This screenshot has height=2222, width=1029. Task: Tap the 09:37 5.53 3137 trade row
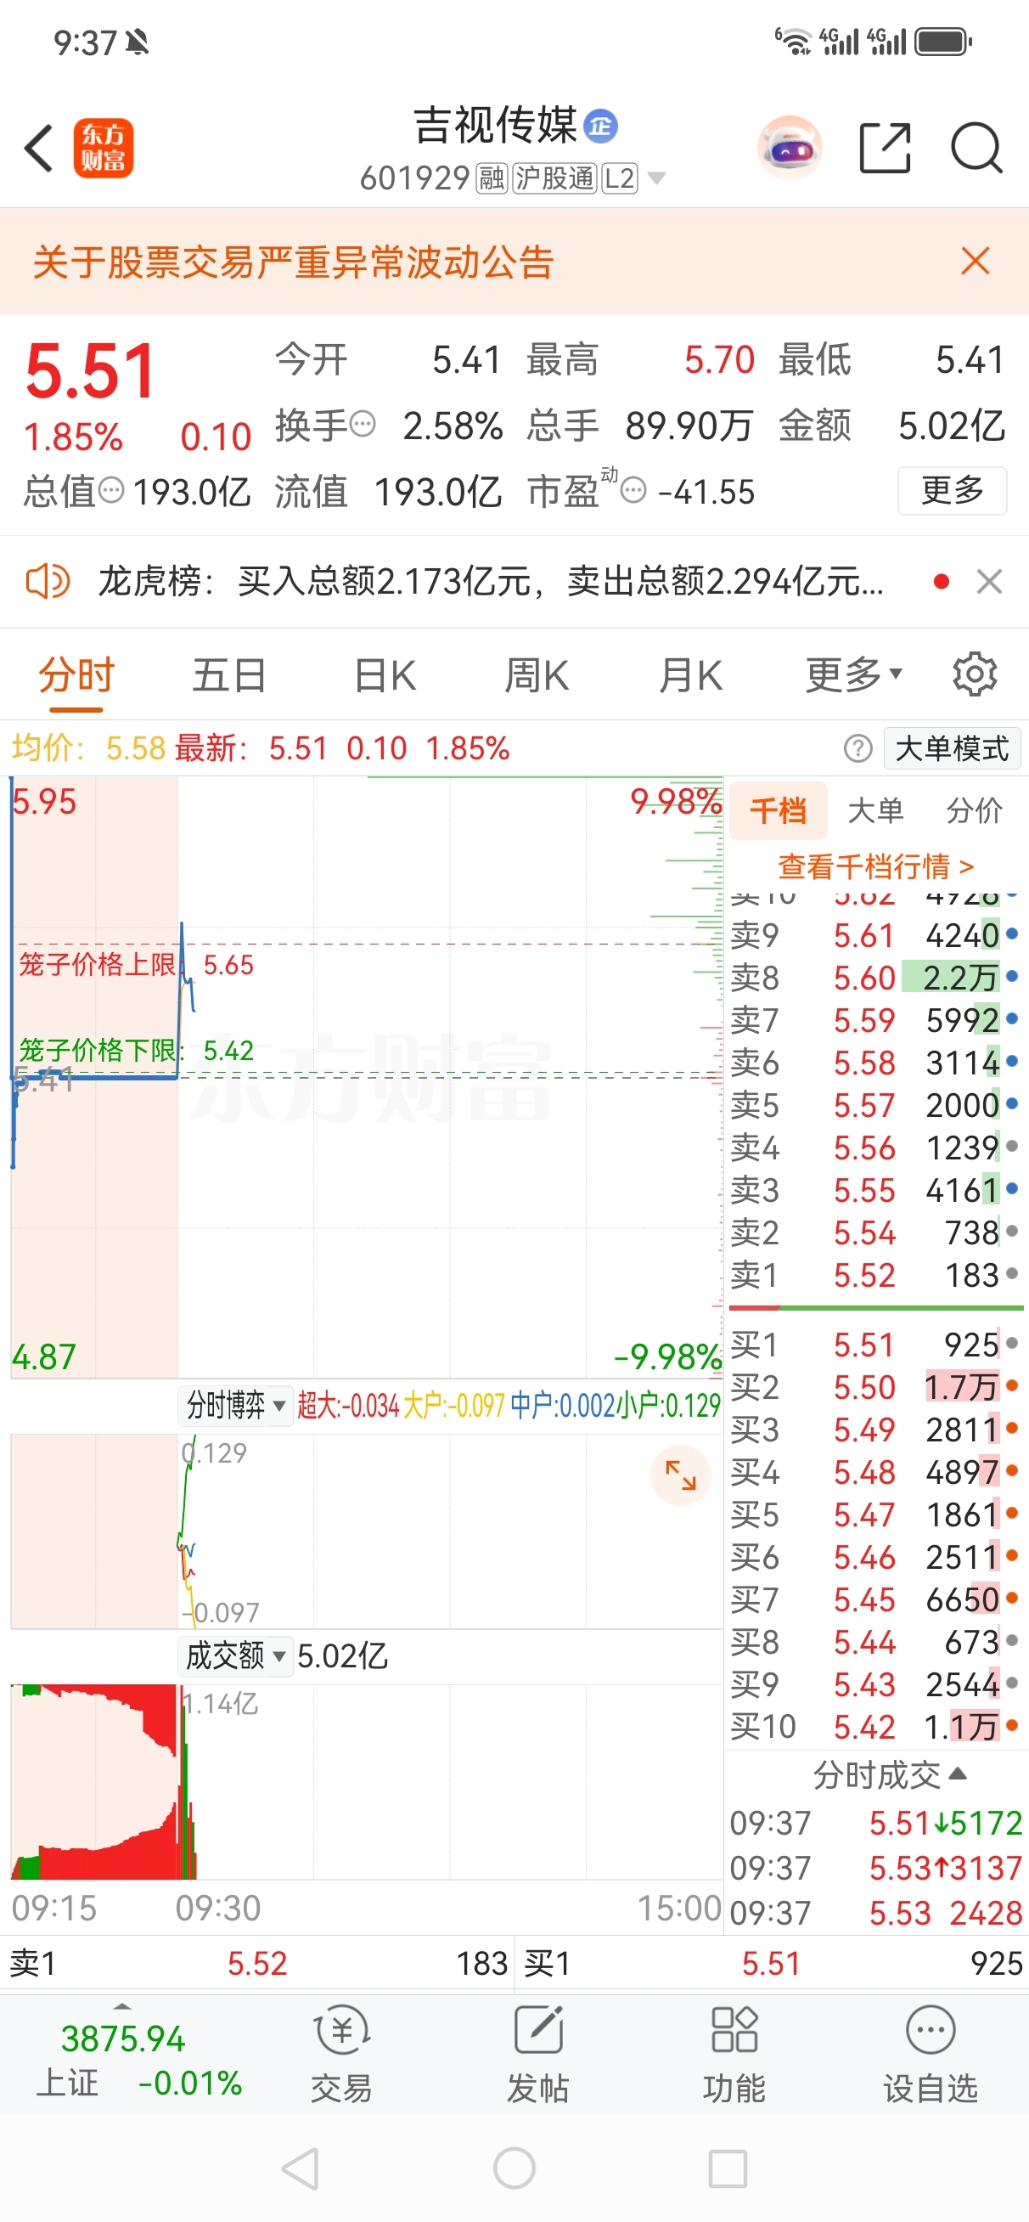875,1868
